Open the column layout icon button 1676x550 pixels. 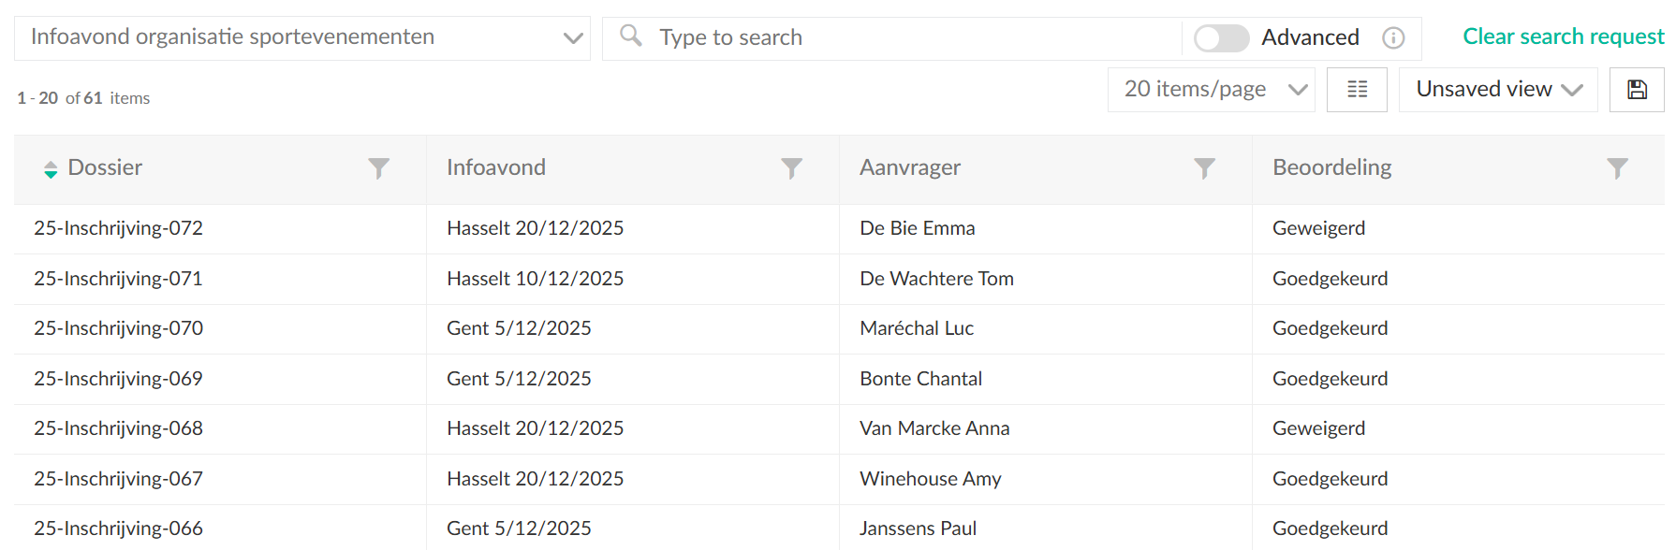[x=1357, y=90]
